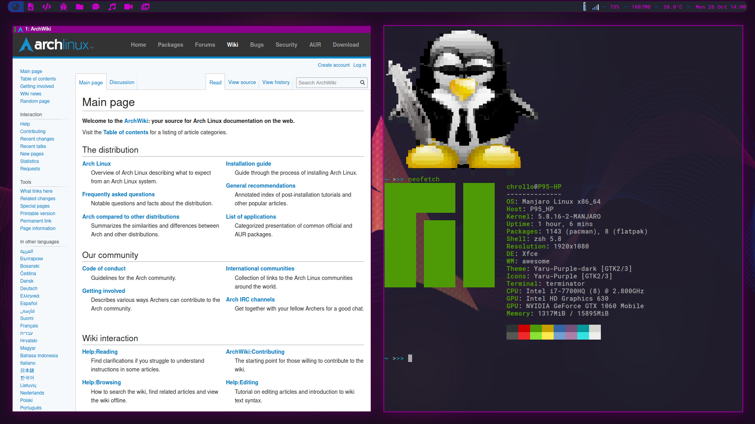
Task: Open the Printable version link
Action: coord(38,214)
